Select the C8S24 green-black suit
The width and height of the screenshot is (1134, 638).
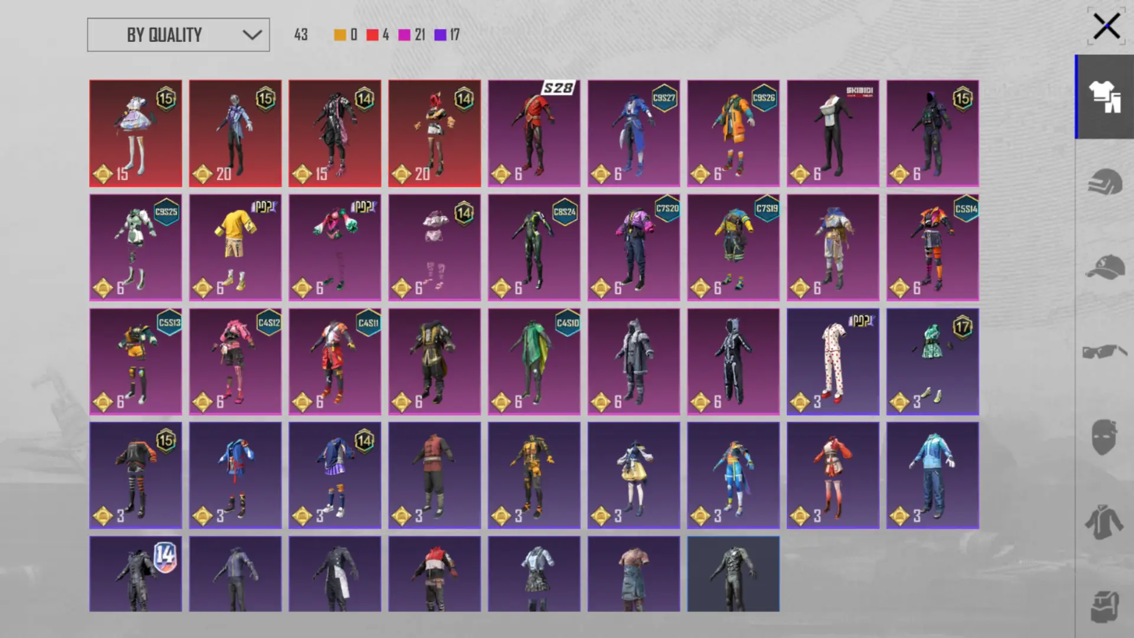[534, 248]
